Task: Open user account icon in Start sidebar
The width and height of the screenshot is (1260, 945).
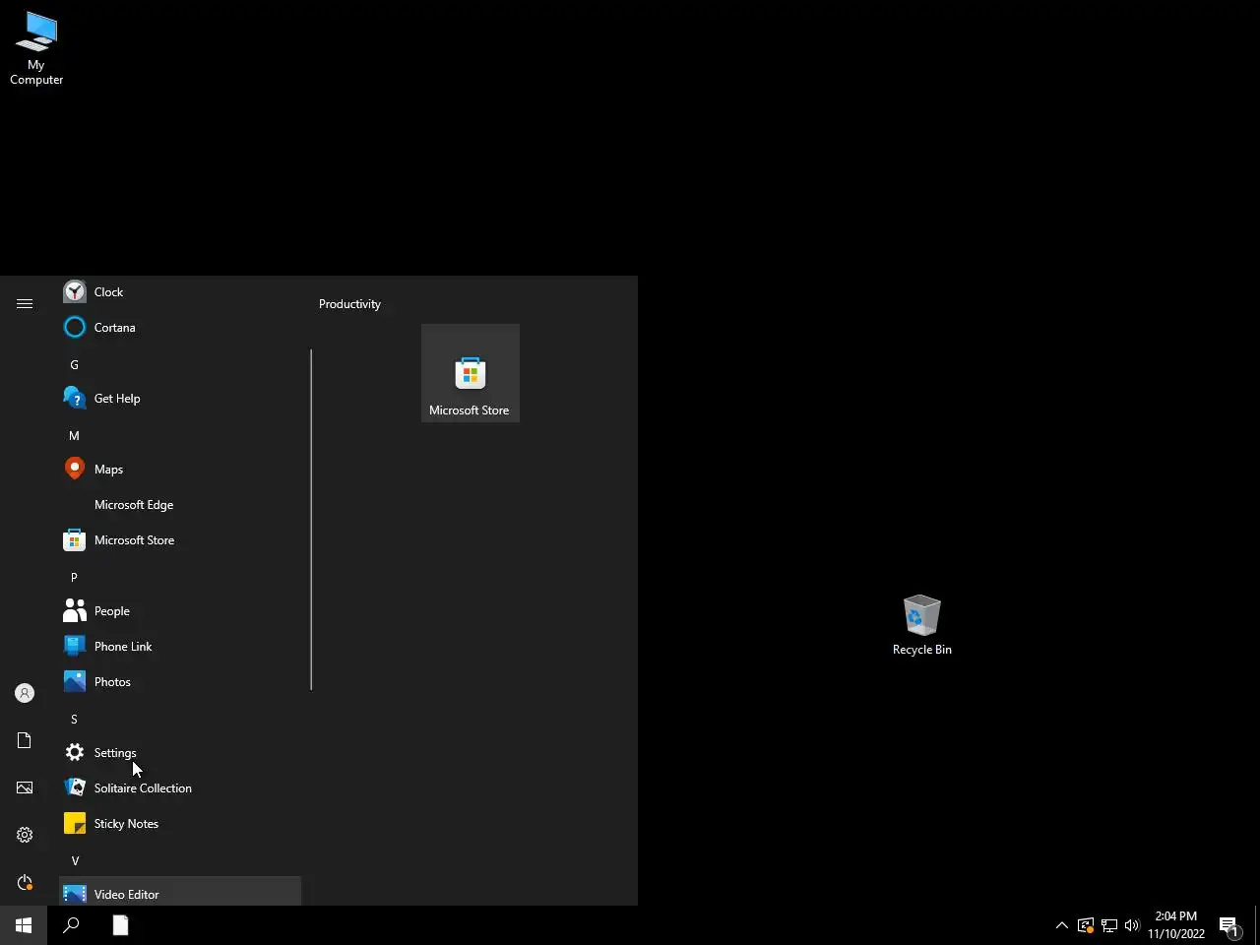Action: tap(25, 693)
